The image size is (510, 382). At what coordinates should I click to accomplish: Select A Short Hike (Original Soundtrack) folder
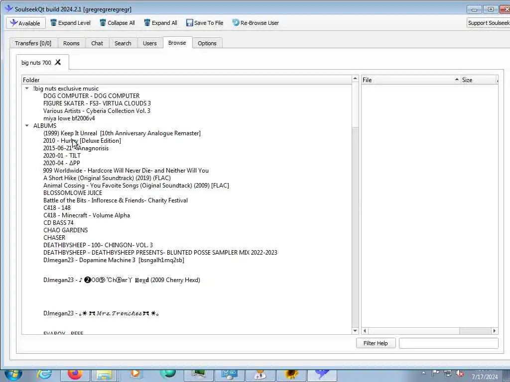(107, 178)
